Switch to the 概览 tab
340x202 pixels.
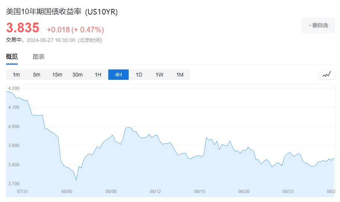coord(12,57)
